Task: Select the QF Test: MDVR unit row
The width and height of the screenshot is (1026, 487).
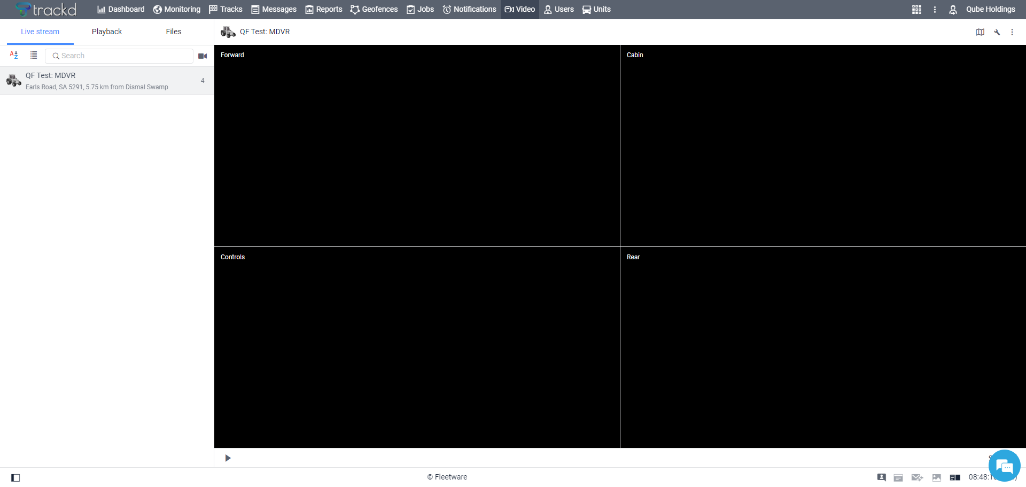Action: pyautogui.click(x=107, y=81)
